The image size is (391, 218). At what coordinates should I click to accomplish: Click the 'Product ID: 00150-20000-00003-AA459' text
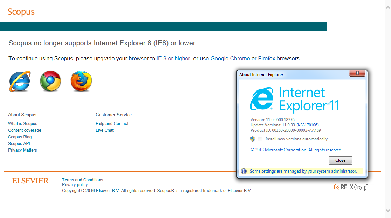point(286,130)
